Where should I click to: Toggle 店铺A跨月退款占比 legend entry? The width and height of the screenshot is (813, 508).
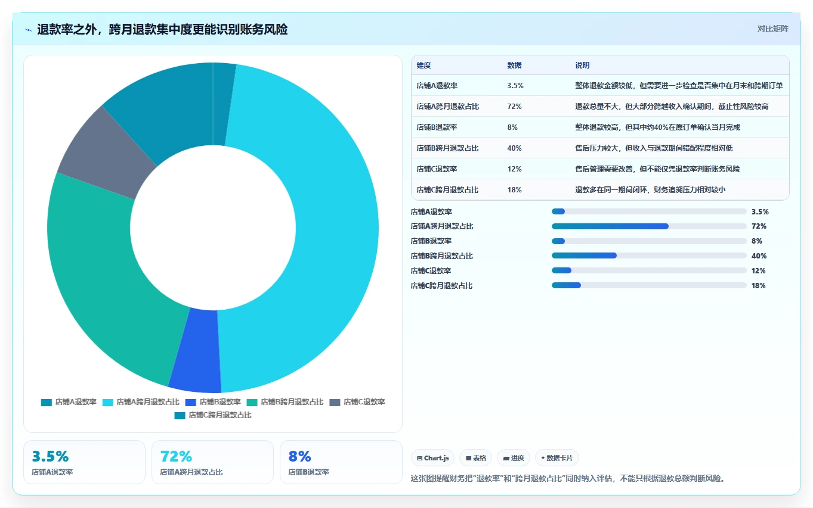point(141,402)
